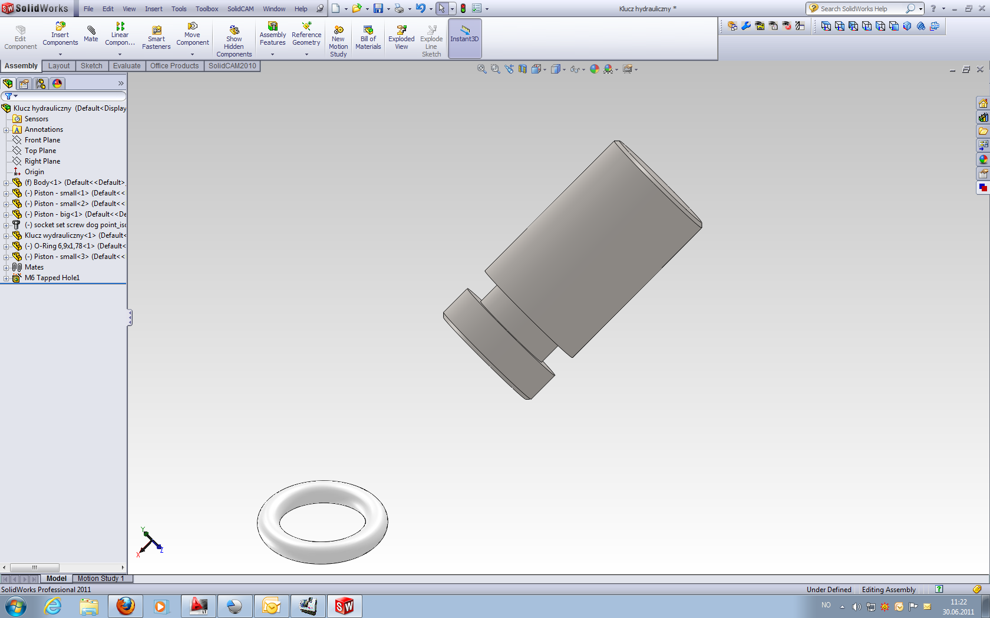This screenshot has width=990, height=618.
Task: Select the Mate tool
Action: pyautogui.click(x=91, y=34)
